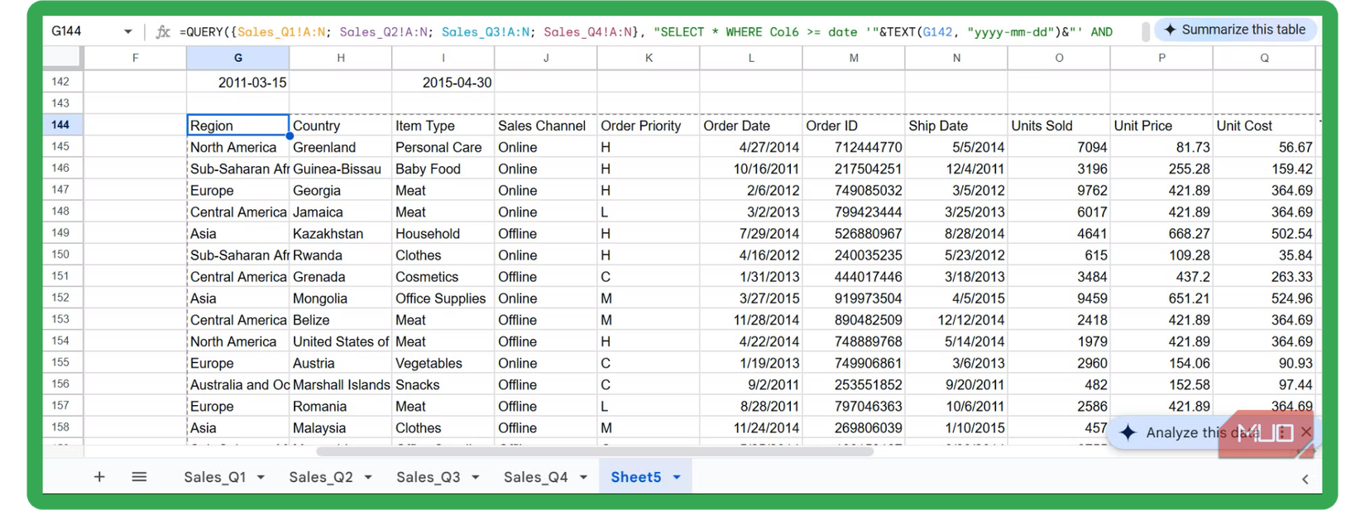
Task: Select column header M
Action: (x=853, y=58)
